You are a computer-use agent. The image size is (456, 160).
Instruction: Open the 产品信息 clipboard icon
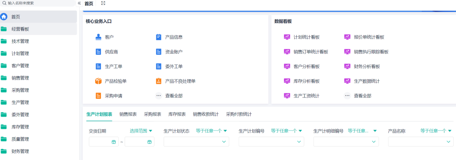159,37
